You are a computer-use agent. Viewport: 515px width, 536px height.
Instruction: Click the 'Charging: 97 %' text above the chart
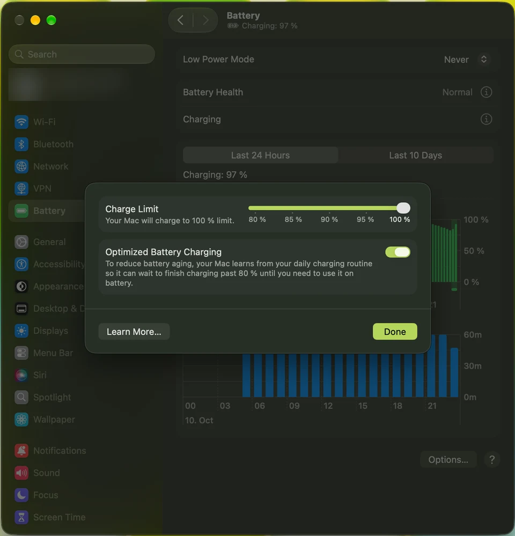[x=215, y=175]
